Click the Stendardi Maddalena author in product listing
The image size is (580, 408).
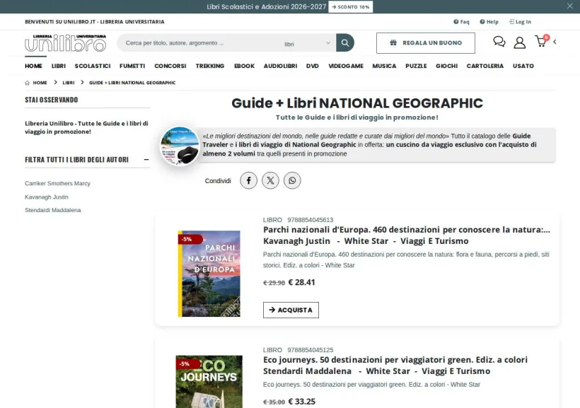pyautogui.click(x=308, y=371)
